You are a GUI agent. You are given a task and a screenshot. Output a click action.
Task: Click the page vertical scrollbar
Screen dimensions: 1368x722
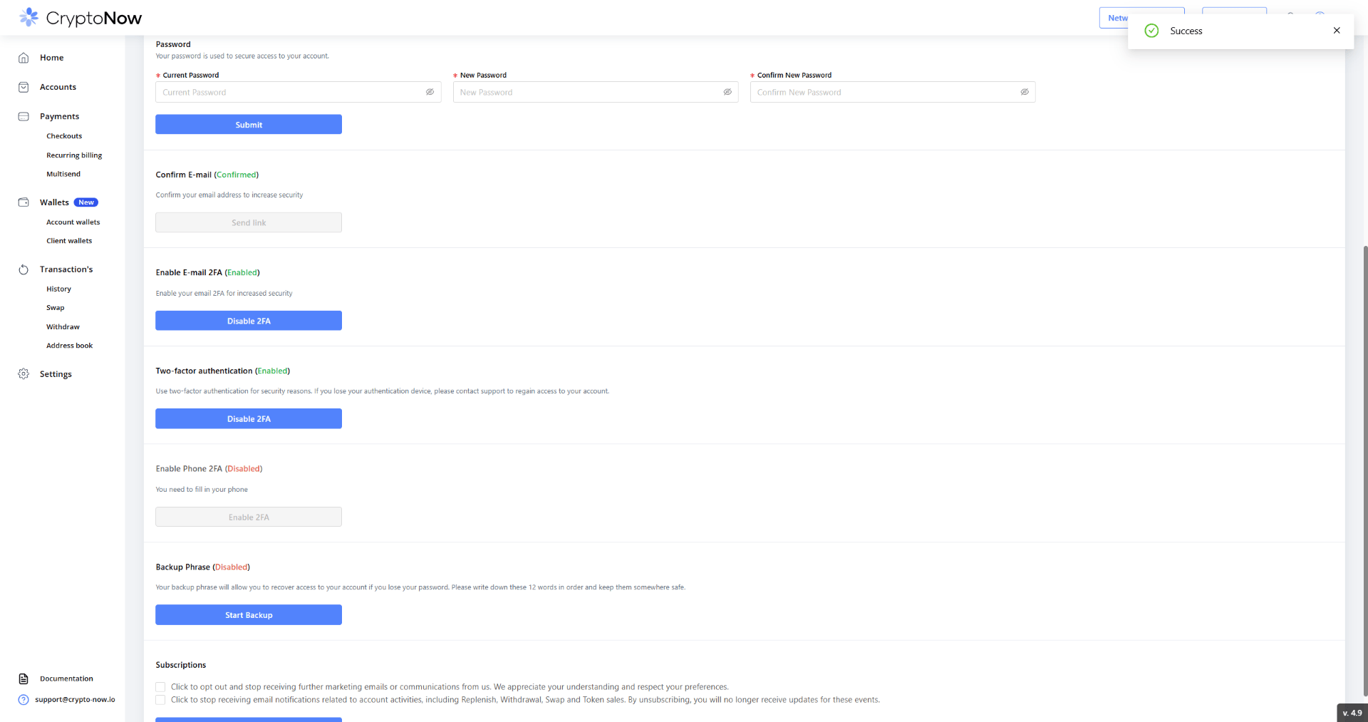[1365, 470]
